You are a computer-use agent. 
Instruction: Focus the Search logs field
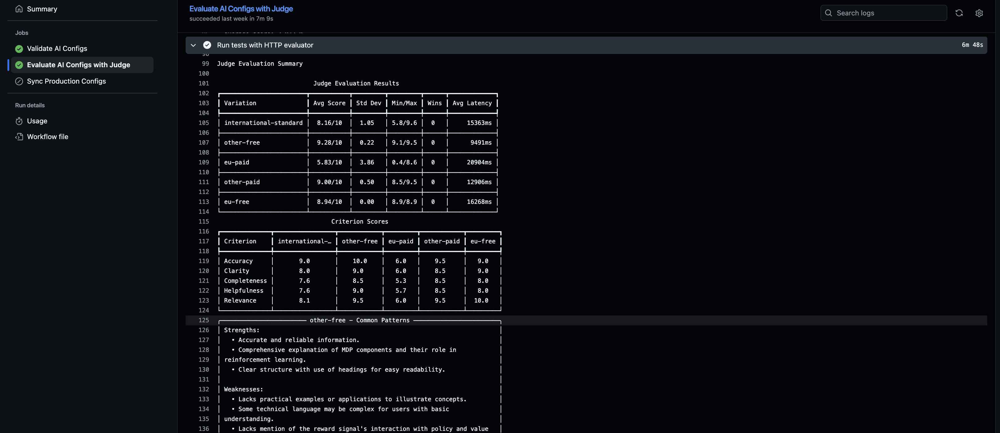coord(889,13)
